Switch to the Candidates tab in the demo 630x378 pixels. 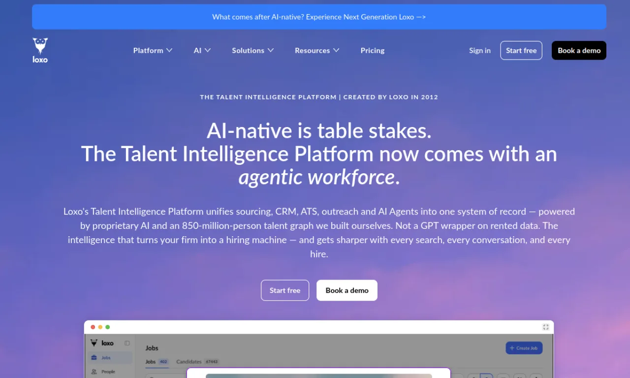198,362
